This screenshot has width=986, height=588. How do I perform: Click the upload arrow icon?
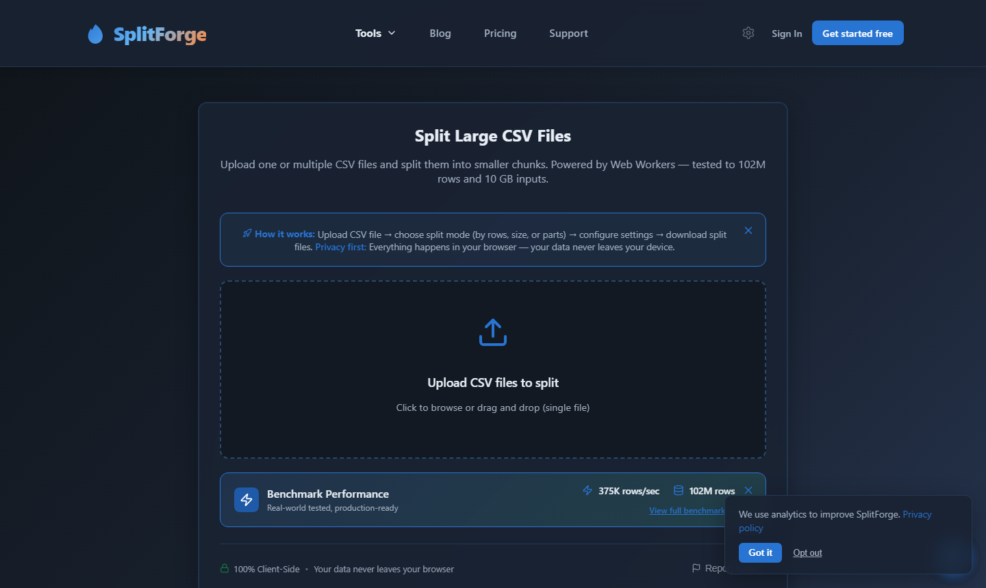click(x=493, y=332)
